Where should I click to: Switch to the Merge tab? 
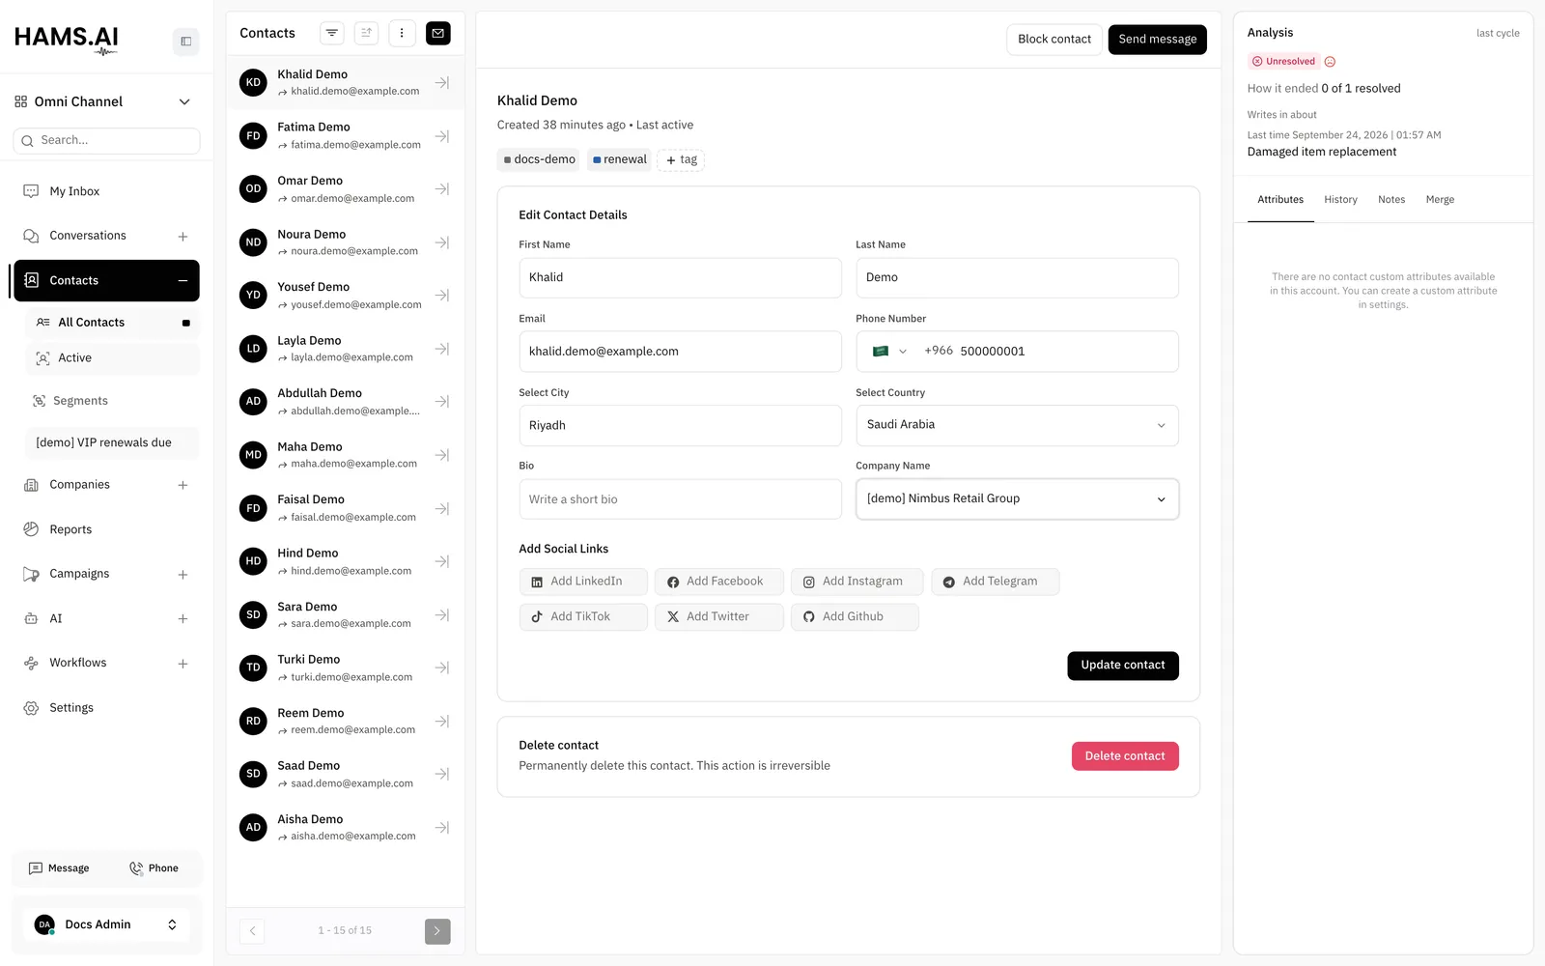pos(1440,200)
